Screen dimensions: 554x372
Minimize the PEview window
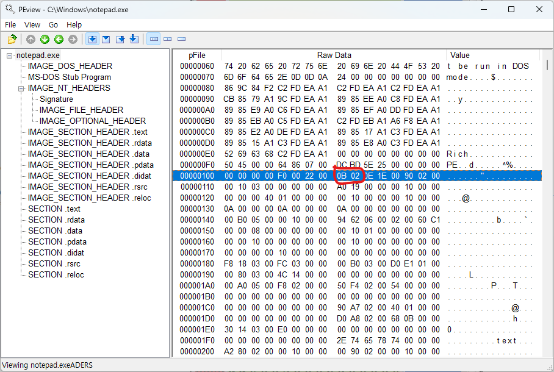click(484, 9)
